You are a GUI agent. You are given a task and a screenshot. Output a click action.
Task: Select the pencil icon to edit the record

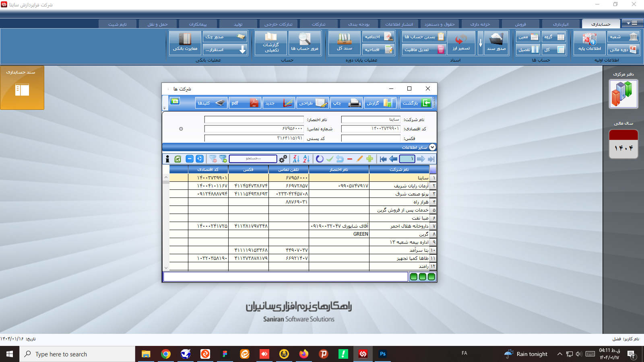click(x=359, y=159)
